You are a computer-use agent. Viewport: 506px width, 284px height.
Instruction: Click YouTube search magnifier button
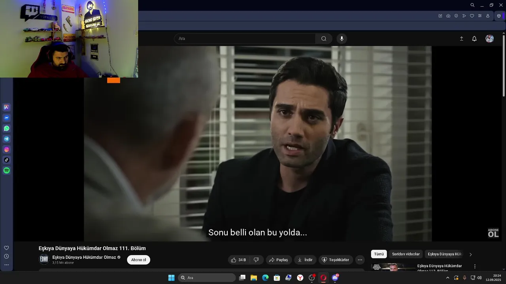coord(324,39)
